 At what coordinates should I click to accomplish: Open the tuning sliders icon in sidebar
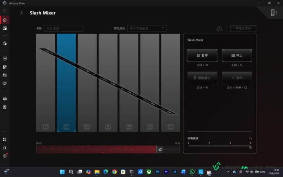tap(5, 67)
